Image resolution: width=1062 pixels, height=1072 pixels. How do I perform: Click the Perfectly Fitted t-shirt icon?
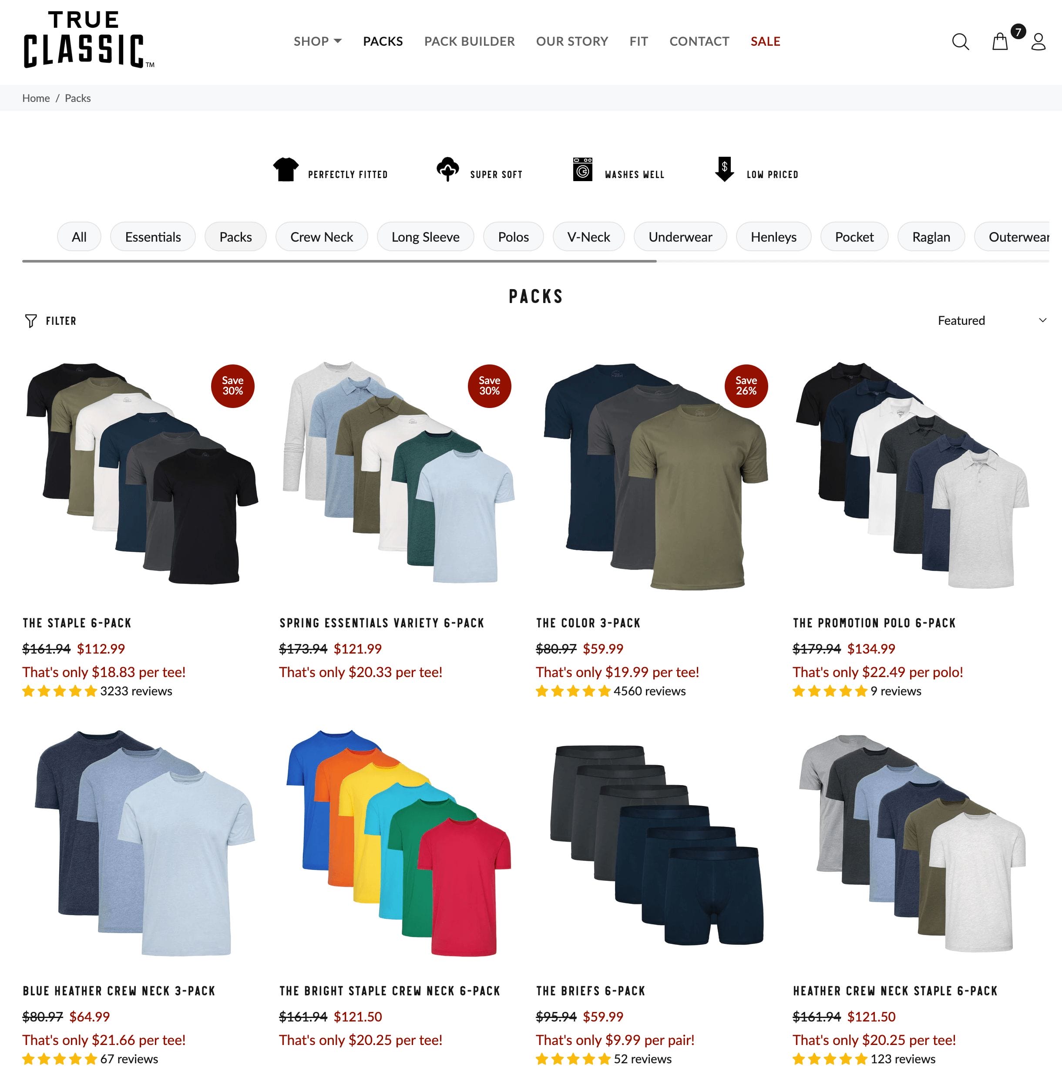point(286,169)
